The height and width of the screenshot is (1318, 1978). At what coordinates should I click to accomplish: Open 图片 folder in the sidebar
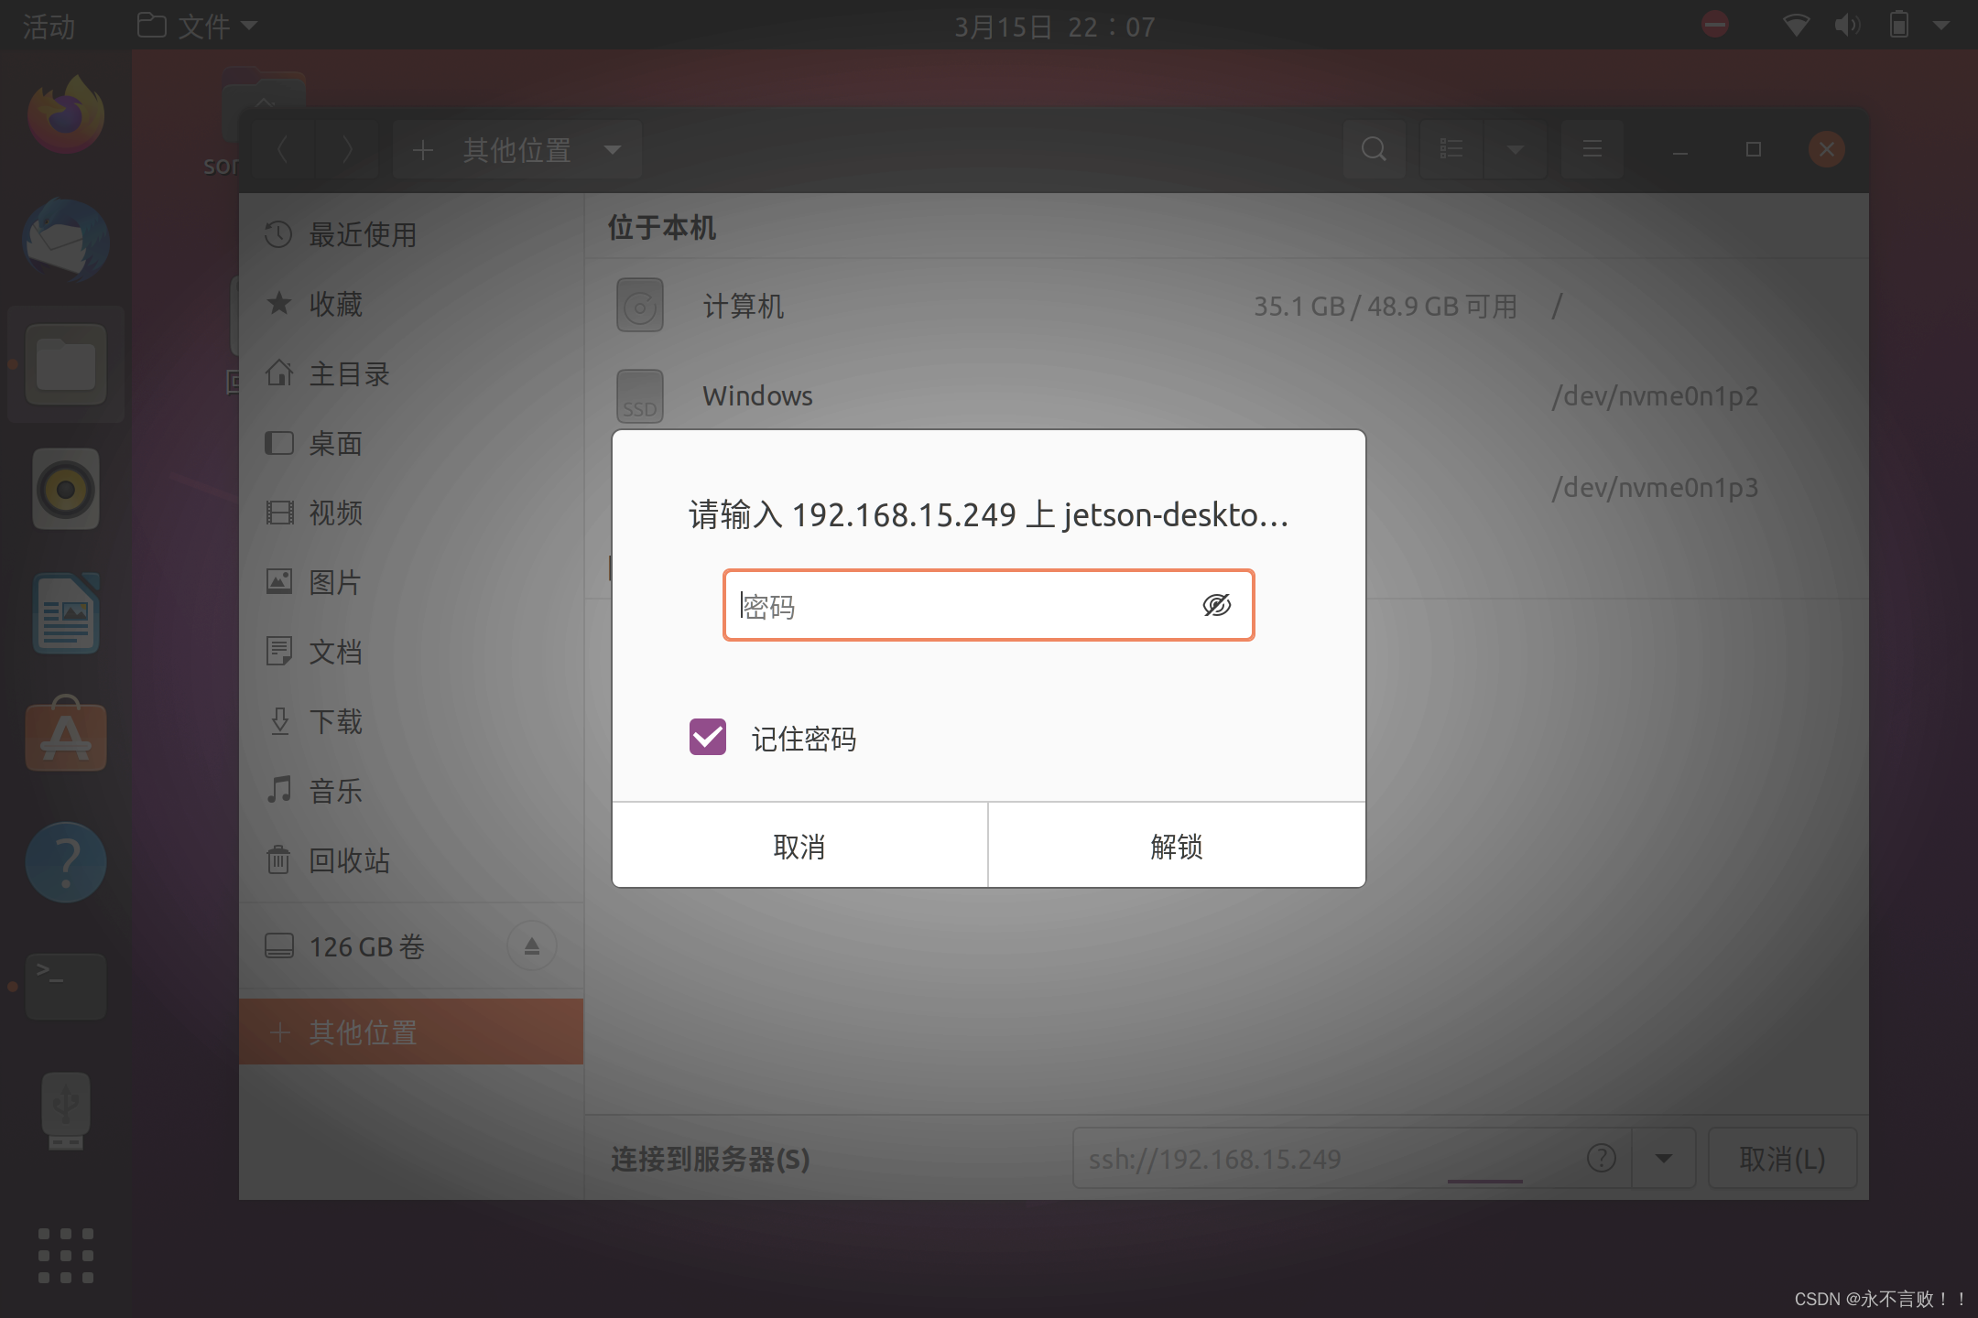(411, 582)
